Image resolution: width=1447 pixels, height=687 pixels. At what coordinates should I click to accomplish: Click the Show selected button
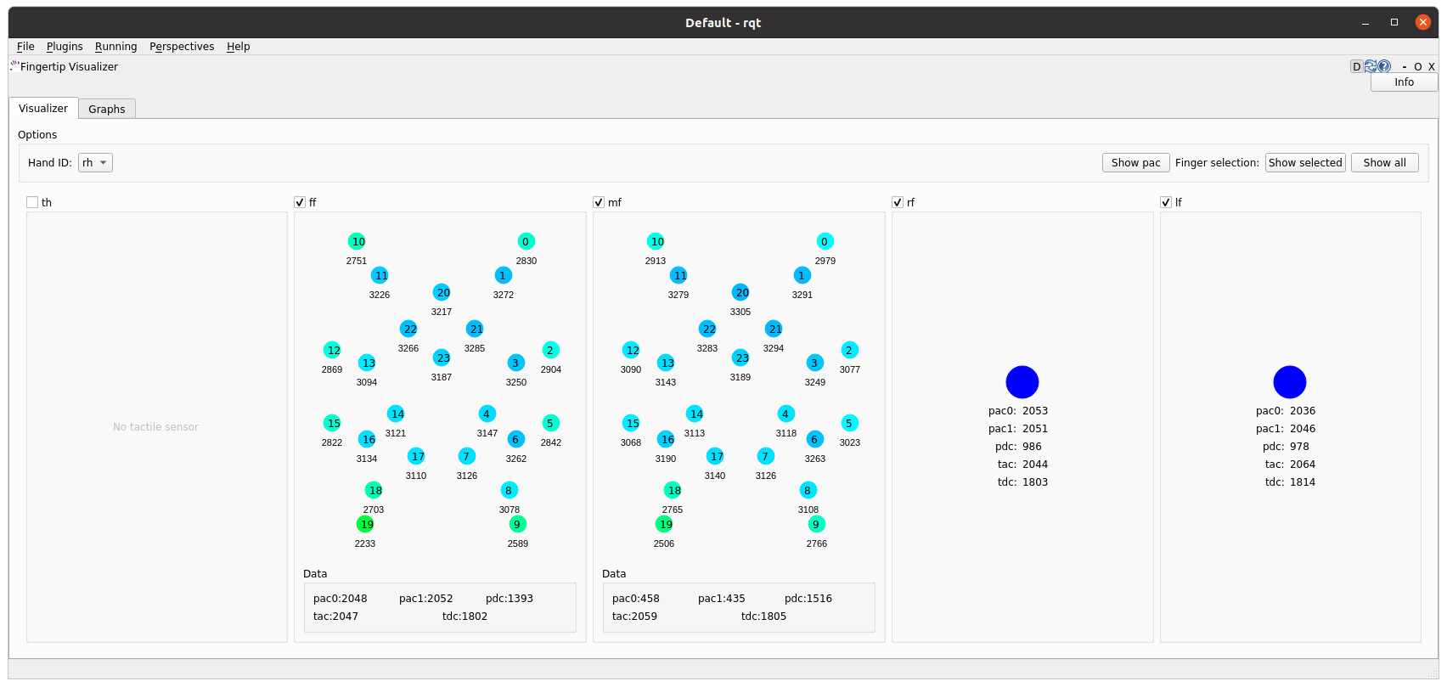click(x=1304, y=163)
